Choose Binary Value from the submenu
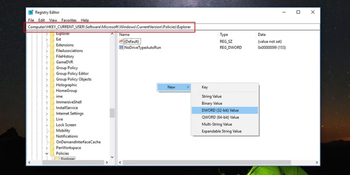This screenshot has width=350, height=175. click(225, 103)
